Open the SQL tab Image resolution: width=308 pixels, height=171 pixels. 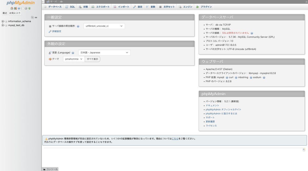[70, 7]
